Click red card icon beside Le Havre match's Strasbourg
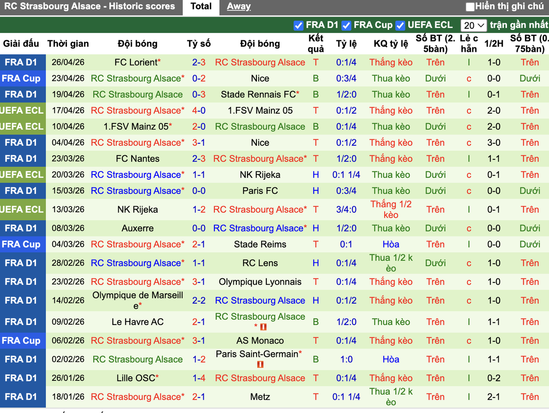Image resolution: width=549 pixels, height=413 pixels. (x=263, y=327)
